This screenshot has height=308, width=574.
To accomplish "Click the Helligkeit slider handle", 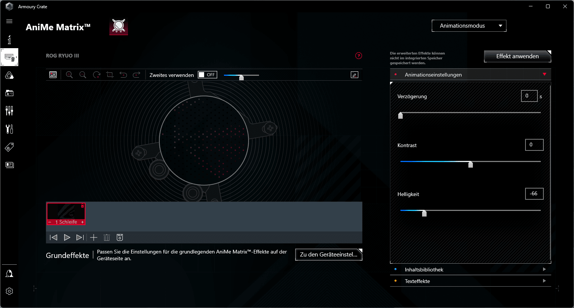I will pyautogui.click(x=424, y=213).
